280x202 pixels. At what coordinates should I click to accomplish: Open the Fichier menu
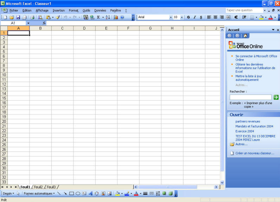click(x=14, y=11)
